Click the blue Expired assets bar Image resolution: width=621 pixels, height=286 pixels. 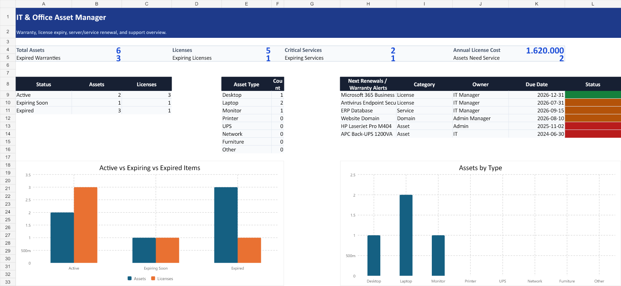pos(226,225)
